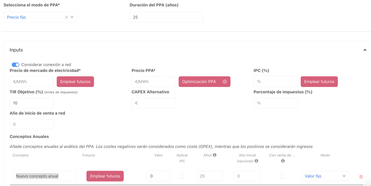This screenshot has height=186, width=371.
Task: Click Emplear futuros for electricity market price
Action: click(x=75, y=82)
